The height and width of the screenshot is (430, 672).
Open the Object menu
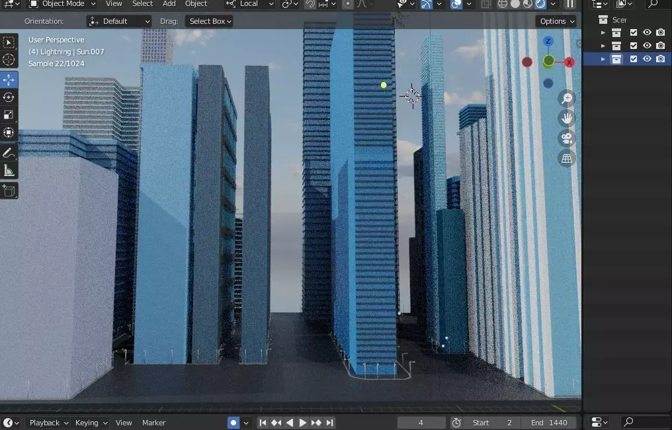click(196, 4)
